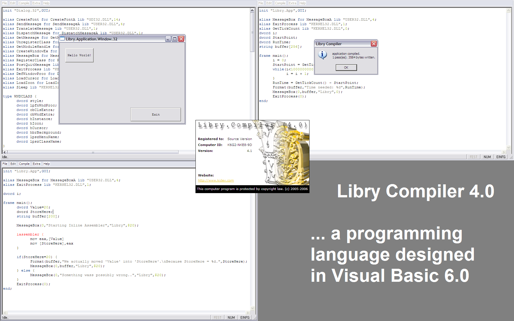Open the Edit menu in the top-left editor
The width and height of the screenshot is (514, 321).
click(13, 3)
